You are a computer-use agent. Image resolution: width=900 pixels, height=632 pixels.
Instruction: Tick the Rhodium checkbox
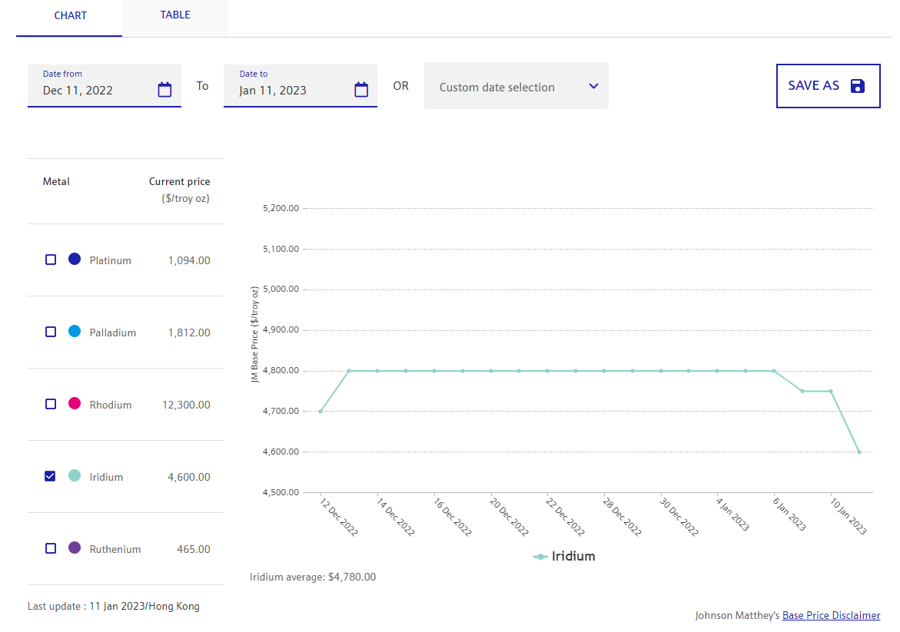point(51,405)
